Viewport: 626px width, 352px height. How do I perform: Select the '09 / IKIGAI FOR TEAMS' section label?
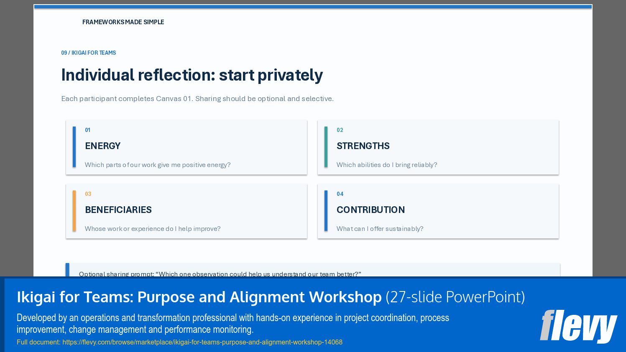pyautogui.click(x=89, y=53)
